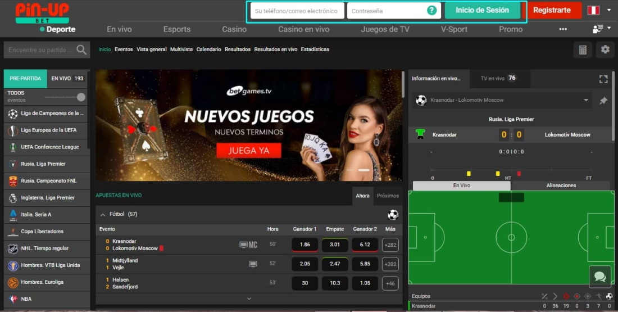The width and height of the screenshot is (618, 312).
Task: Open the match selector dropdown Krasnodar - Lokomotiv
Action: pyautogui.click(x=503, y=100)
